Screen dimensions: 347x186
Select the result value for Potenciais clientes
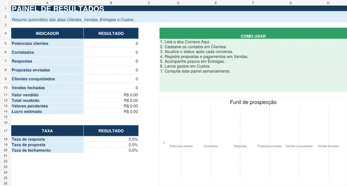pyautogui.click(x=111, y=43)
